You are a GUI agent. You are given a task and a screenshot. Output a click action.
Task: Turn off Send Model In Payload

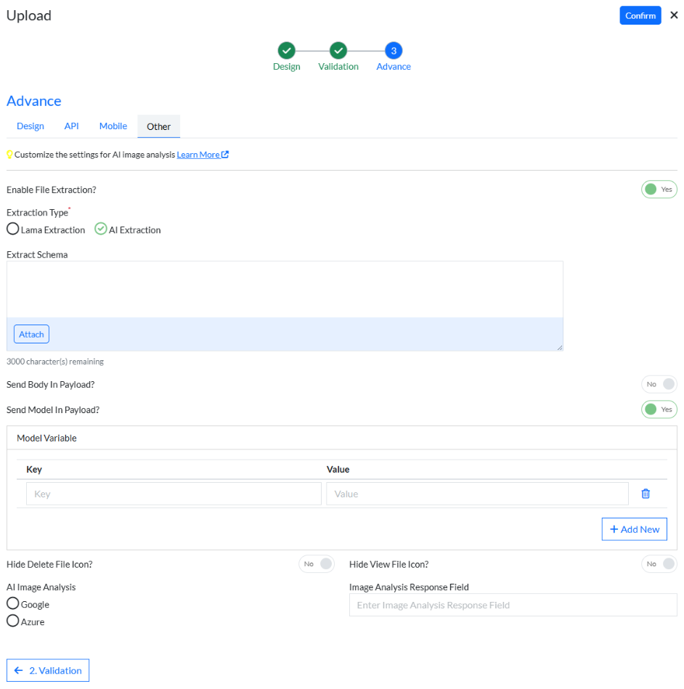pos(659,409)
